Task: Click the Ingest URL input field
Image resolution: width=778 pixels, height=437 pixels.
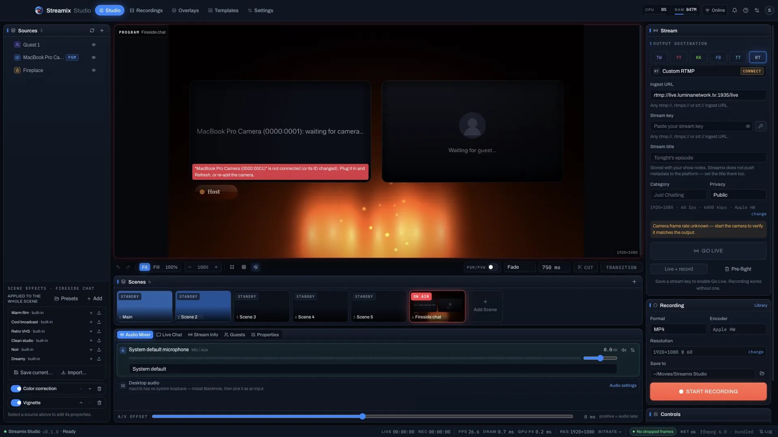Action: point(708,95)
